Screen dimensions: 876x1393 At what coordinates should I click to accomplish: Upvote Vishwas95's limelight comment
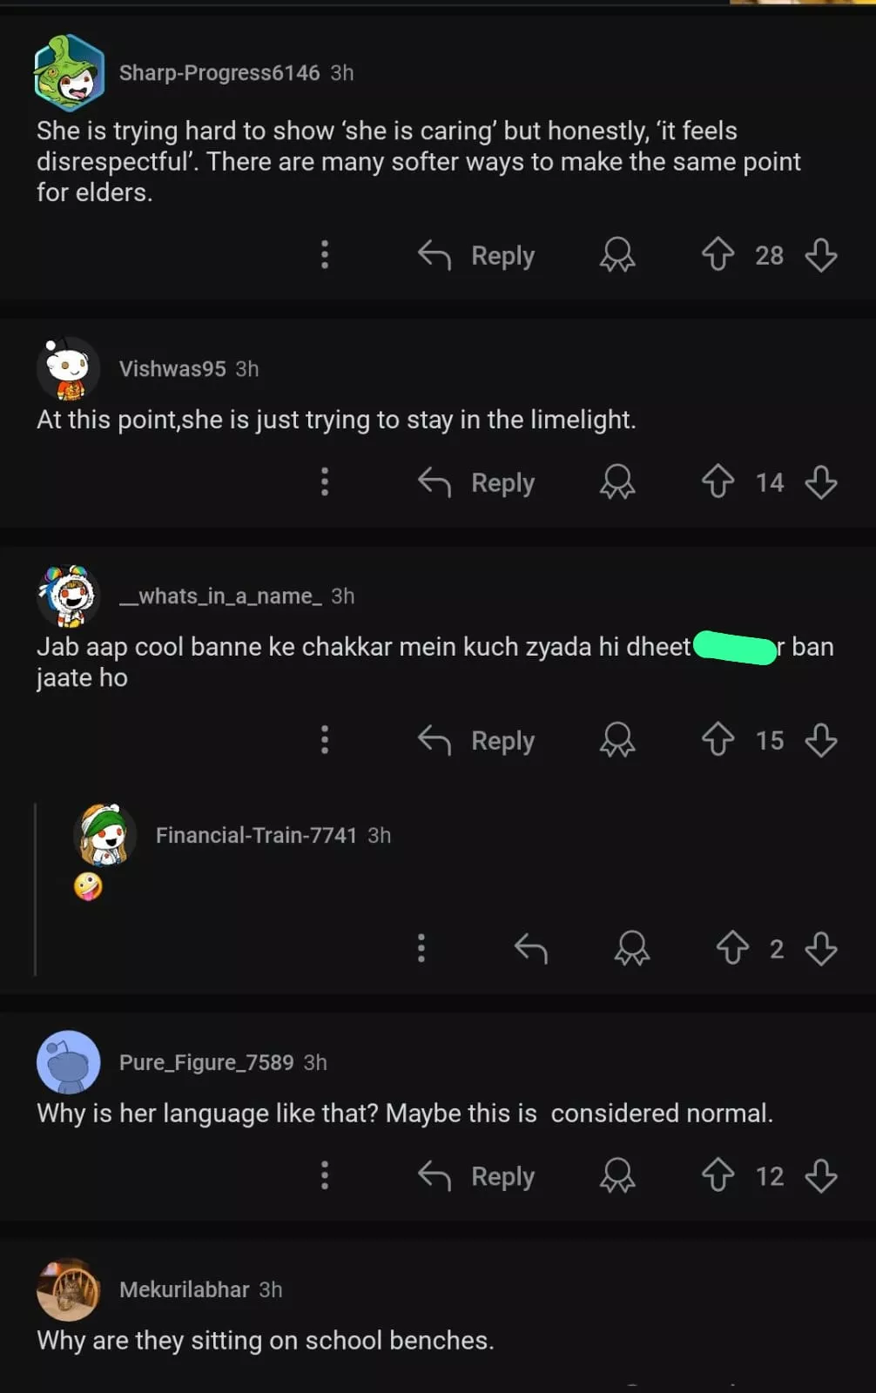tap(718, 481)
